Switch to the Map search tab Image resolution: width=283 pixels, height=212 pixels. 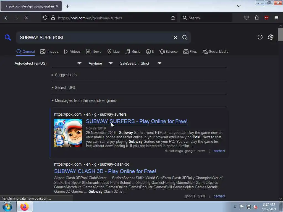(113, 52)
